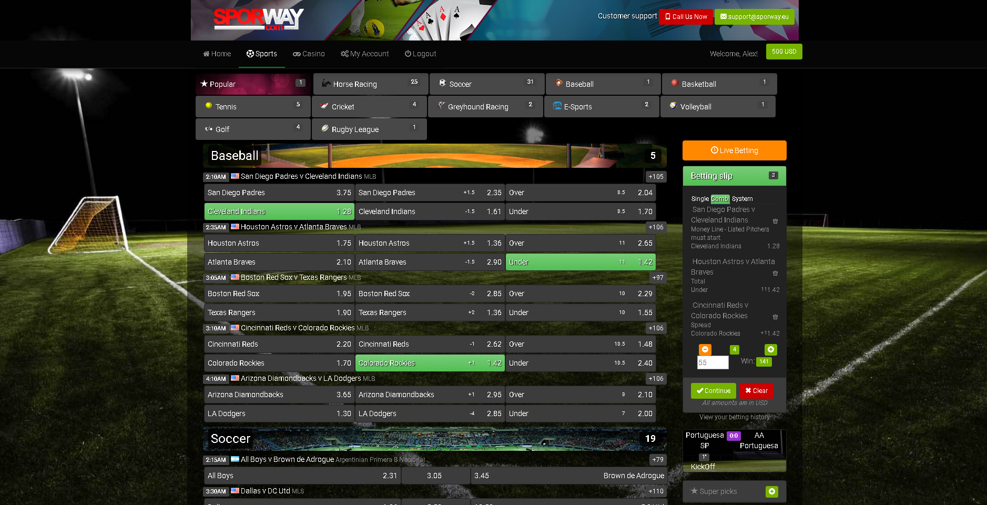Clear the betting slip

click(x=756, y=391)
